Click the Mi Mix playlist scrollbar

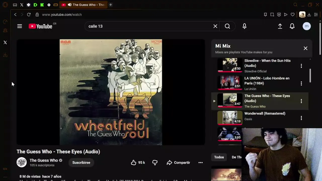310,75
